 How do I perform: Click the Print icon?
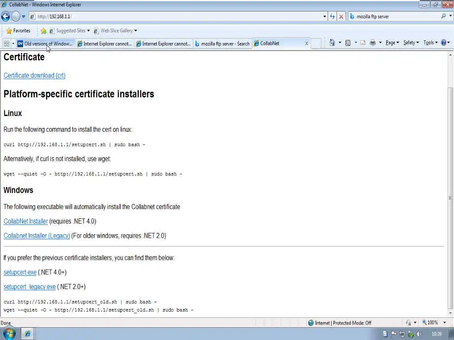(x=372, y=43)
